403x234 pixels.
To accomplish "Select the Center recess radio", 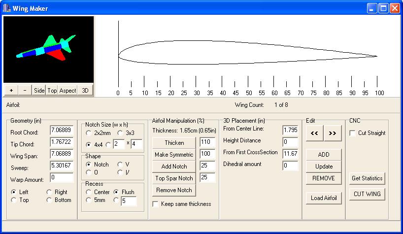I will click(88, 192).
